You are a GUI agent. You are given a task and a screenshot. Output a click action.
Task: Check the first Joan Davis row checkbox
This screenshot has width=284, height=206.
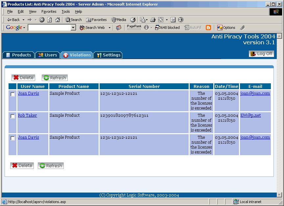(x=12, y=94)
